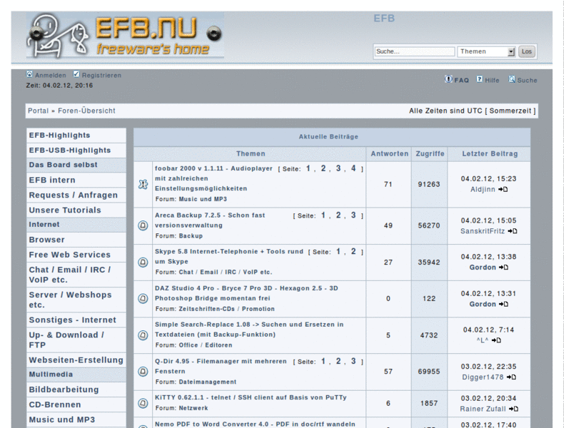Click the Foren-Übersicht breadcrumb link
571x428 pixels.
pyautogui.click(x=86, y=111)
